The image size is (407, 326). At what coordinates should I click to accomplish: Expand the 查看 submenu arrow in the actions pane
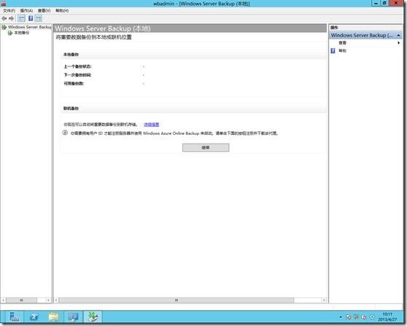pyautogui.click(x=399, y=43)
